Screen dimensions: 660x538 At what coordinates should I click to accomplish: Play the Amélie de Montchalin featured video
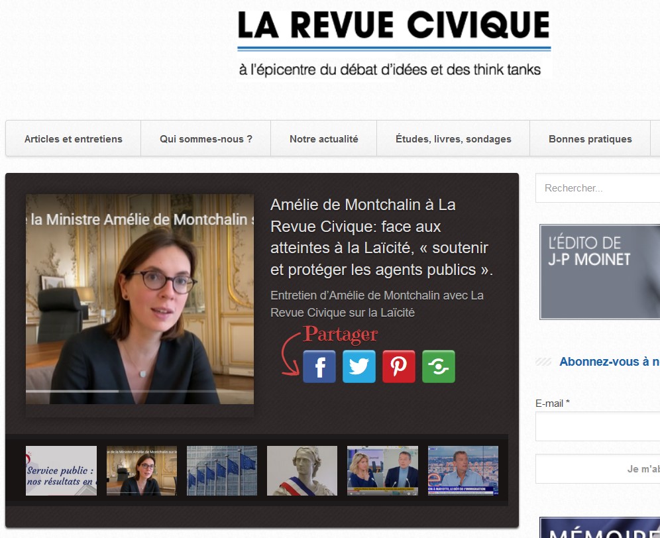click(140, 299)
